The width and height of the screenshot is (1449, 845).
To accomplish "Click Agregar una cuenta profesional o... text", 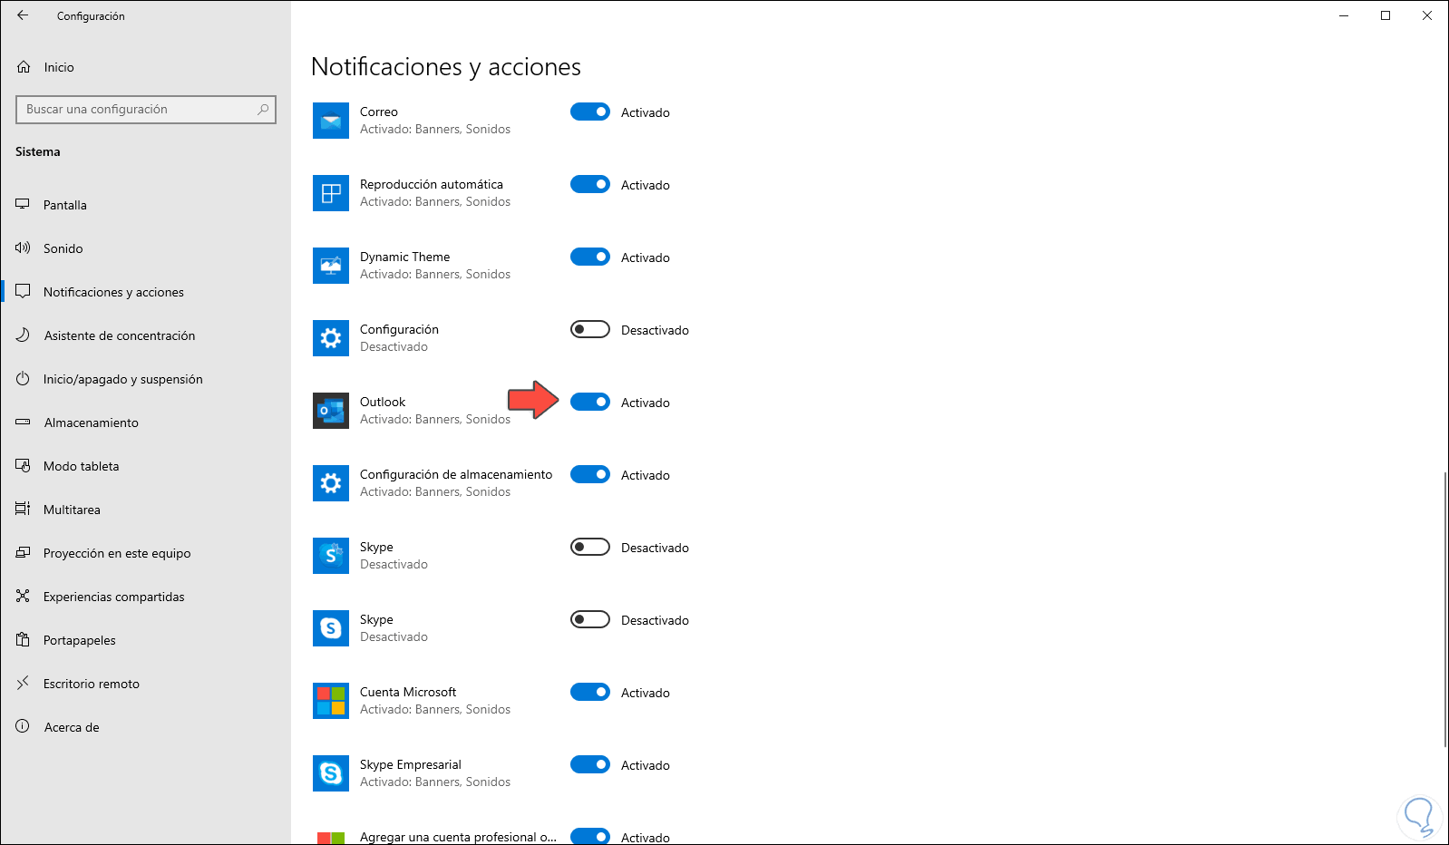I will coord(458,837).
